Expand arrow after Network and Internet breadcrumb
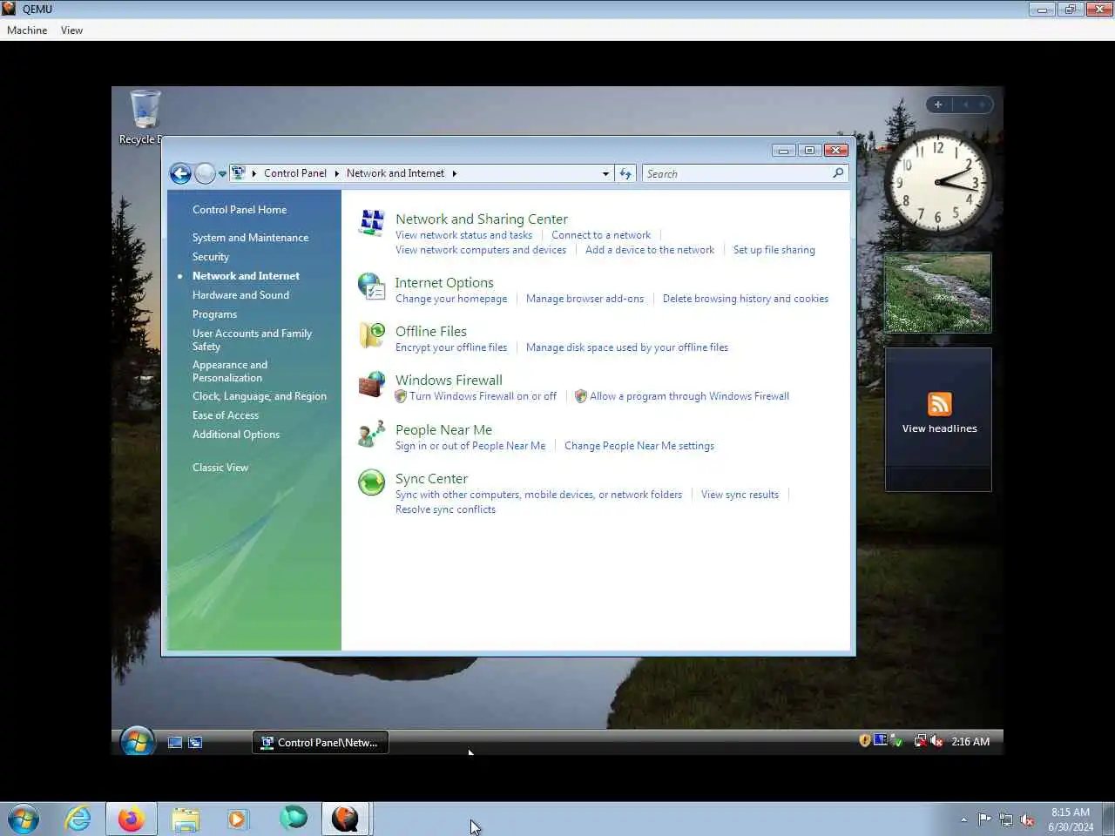 tap(454, 173)
